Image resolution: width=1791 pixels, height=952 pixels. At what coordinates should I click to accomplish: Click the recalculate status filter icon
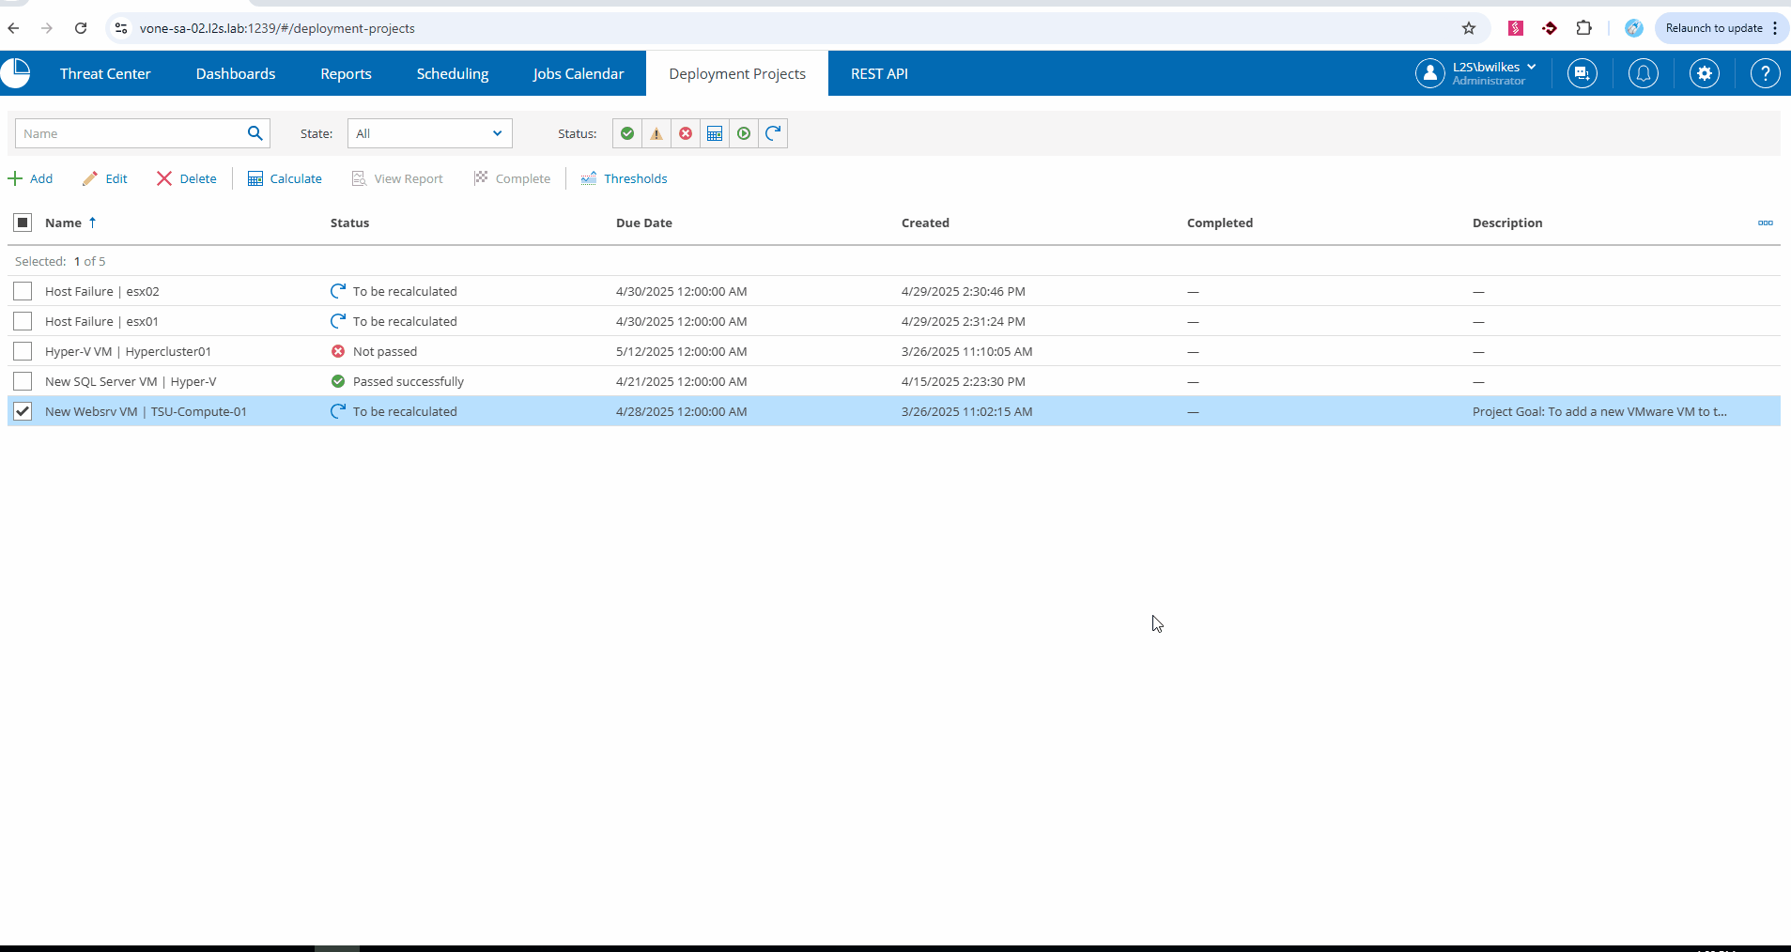(773, 133)
